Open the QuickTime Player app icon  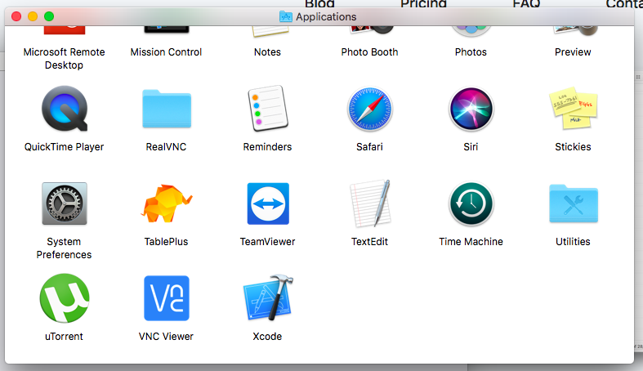(x=65, y=108)
